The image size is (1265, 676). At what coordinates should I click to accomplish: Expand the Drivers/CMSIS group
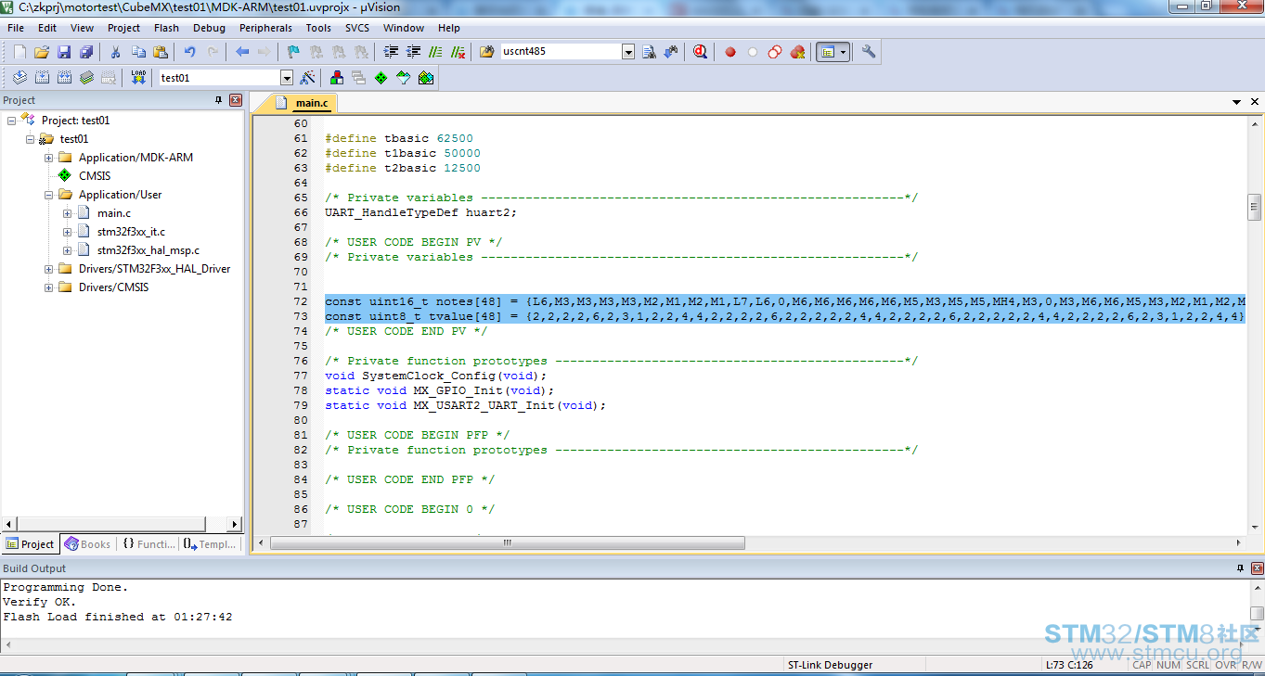[48, 287]
